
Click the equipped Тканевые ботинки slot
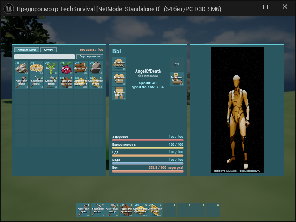[177, 79]
